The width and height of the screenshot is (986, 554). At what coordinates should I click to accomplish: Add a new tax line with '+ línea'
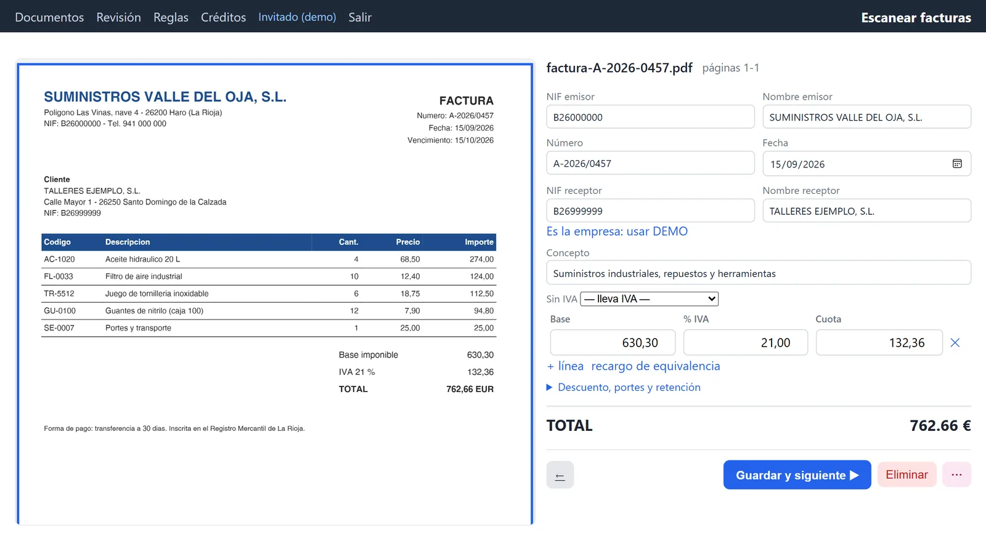pyautogui.click(x=565, y=366)
